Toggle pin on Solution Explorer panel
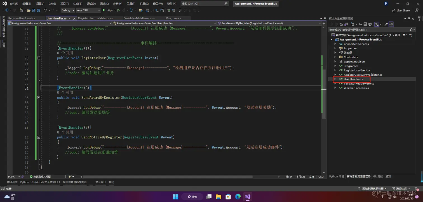Image resolution: width=423 pixels, height=202 pixels. click(409, 19)
